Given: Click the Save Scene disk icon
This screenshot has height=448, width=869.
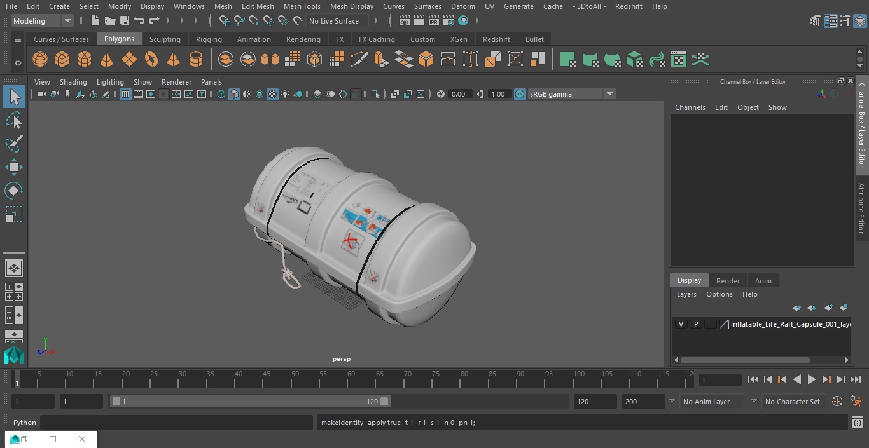Looking at the screenshot, I should click(125, 21).
